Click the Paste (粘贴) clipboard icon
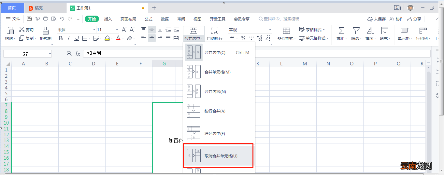The height and width of the screenshot is (175, 444). [x=10, y=30]
